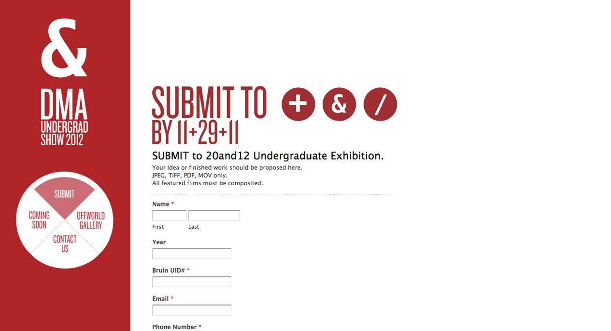
Task: Focus the First name input field
Action: [169, 215]
